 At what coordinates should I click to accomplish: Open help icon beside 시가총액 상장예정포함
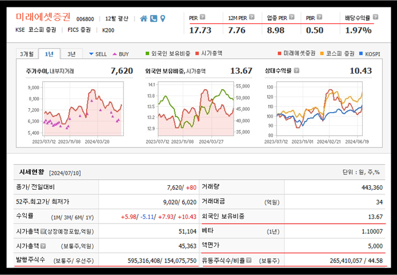(43, 231)
